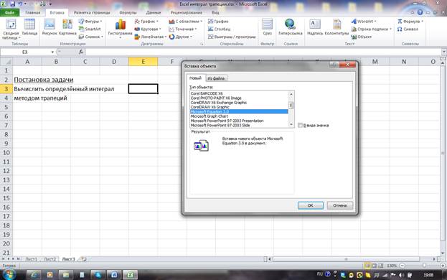Switch to Page Layout view button
The height and width of the screenshot is (280, 447).
tap(374, 266)
